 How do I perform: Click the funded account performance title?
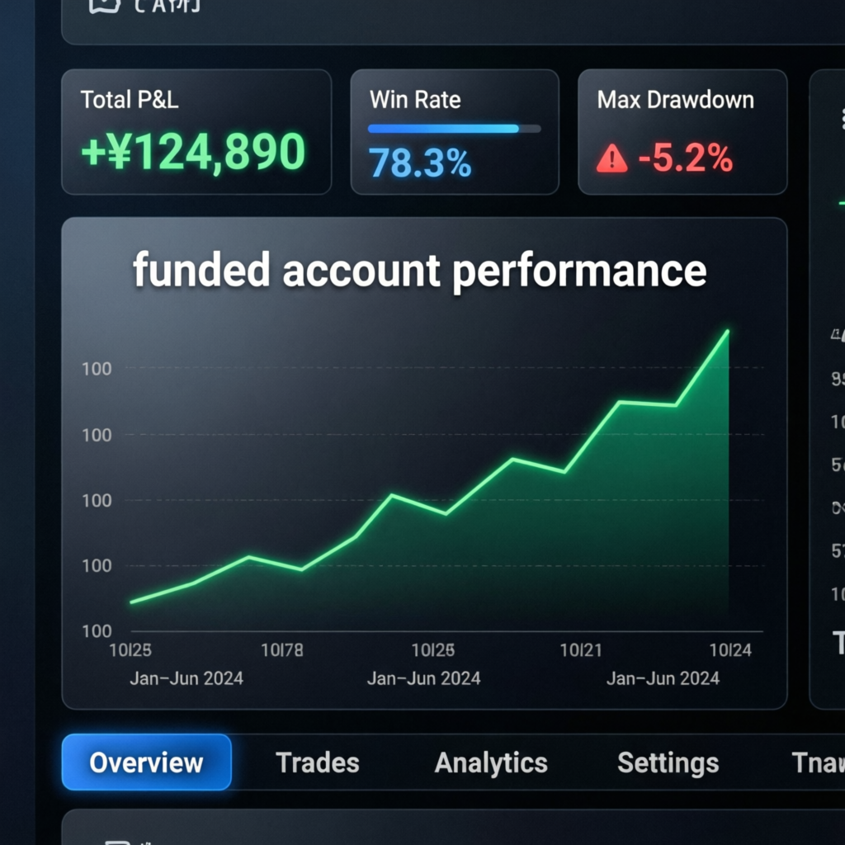coord(420,271)
